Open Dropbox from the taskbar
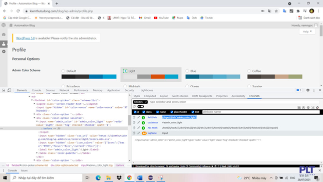This screenshot has height=182, width=323. coord(119,177)
